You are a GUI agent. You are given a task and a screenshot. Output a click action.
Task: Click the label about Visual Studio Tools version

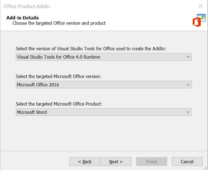point(91,49)
